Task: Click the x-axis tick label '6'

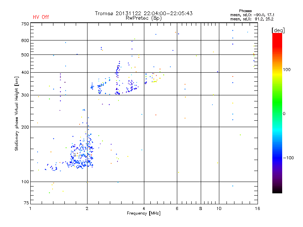Action: click(177, 208)
